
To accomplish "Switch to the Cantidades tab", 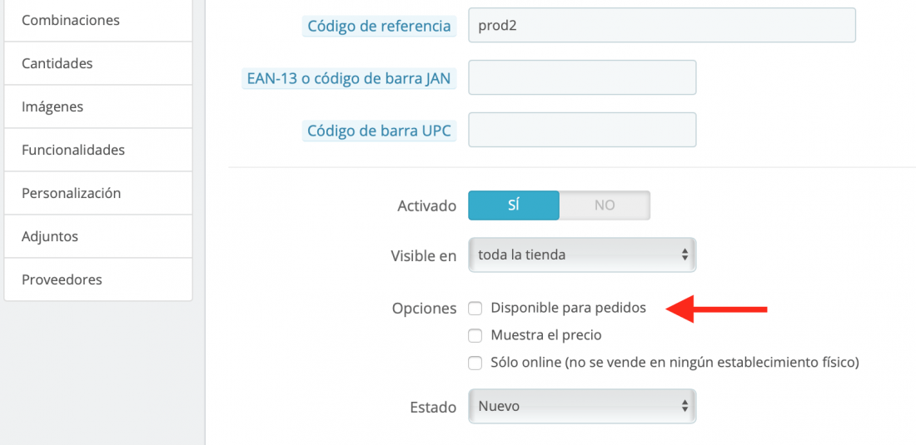I will point(98,63).
